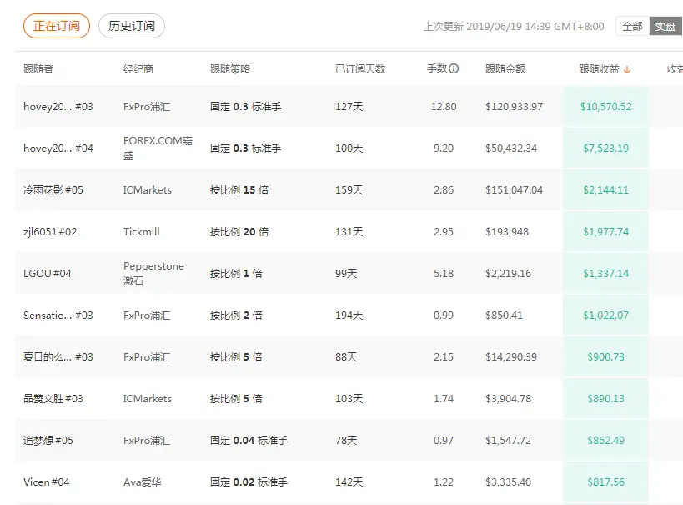Open the info icon beside 手数
Screen dimensions: 683x505
point(454,68)
